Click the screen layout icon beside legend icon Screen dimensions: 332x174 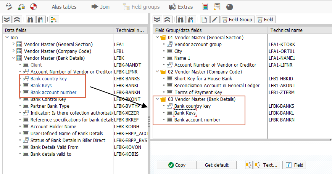pos(217,7)
